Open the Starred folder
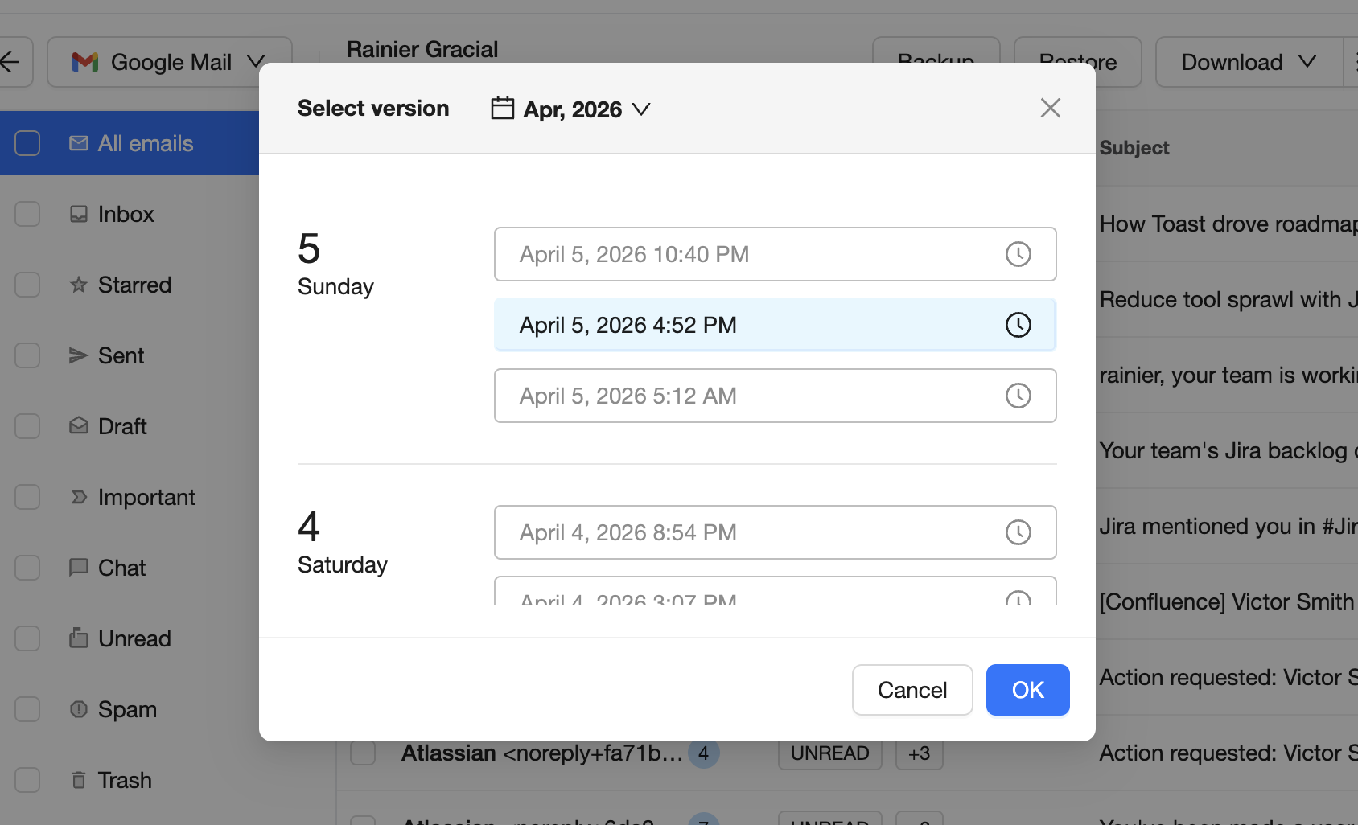This screenshot has height=825, width=1358. click(x=134, y=285)
